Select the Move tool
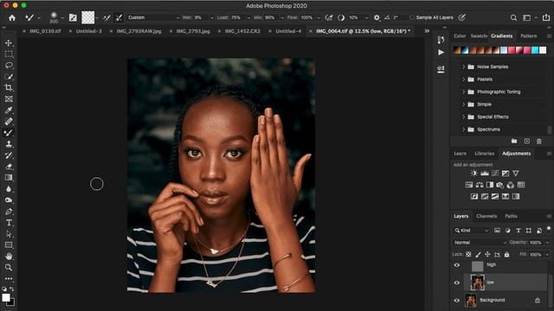The image size is (554, 311). click(x=9, y=43)
